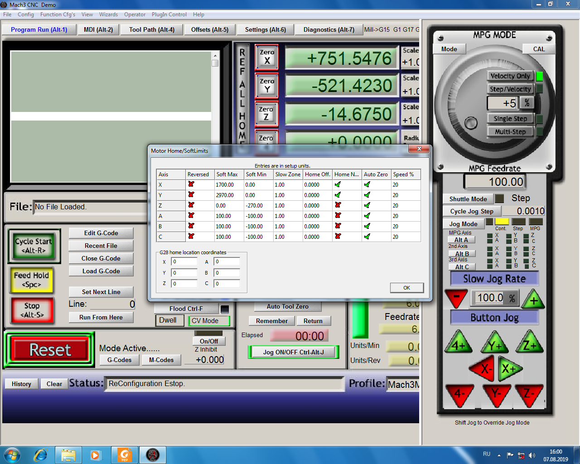Click the Feed Hold button
The image size is (580, 464).
point(31,280)
